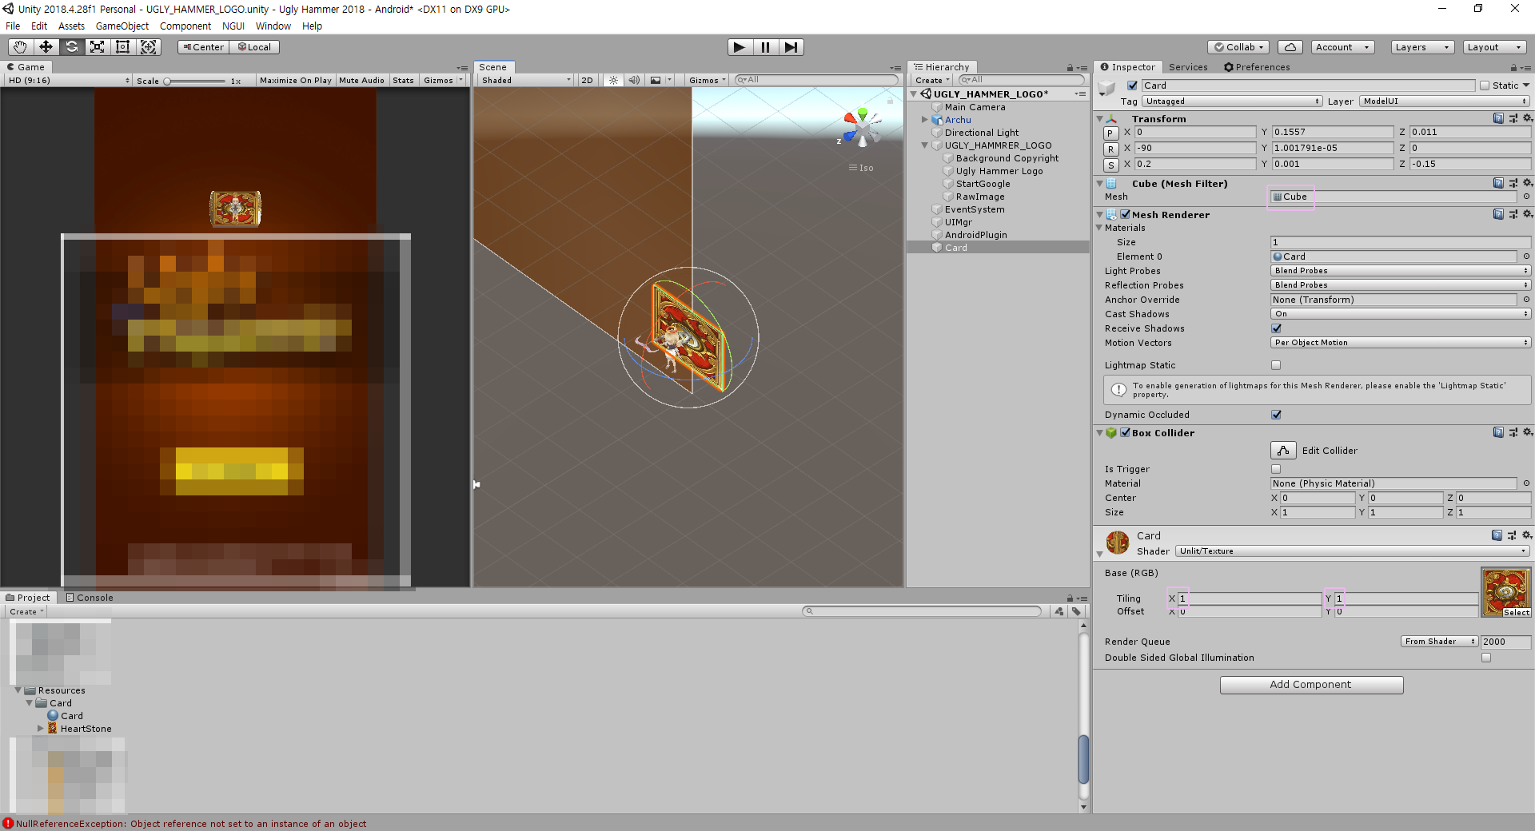Viewport: 1535px width, 831px height.
Task: Toggle scene lighting sun icon
Action: pyautogui.click(x=613, y=80)
